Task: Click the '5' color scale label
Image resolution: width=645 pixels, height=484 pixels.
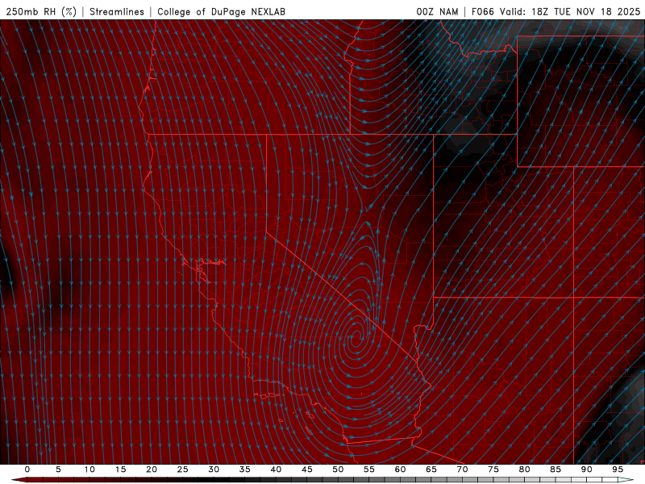Action: tap(58, 469)
